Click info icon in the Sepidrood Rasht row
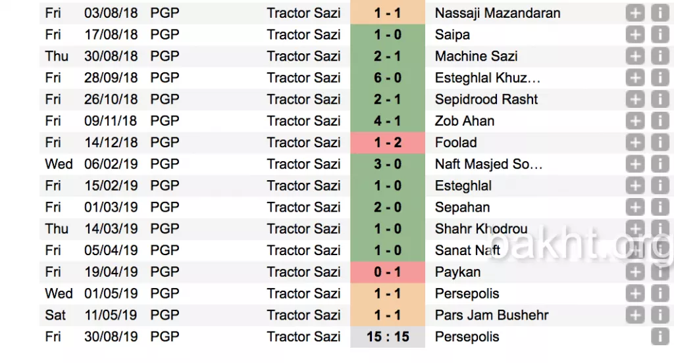The width and height of the screenshot is (674, 363). (x=660, y=99)
